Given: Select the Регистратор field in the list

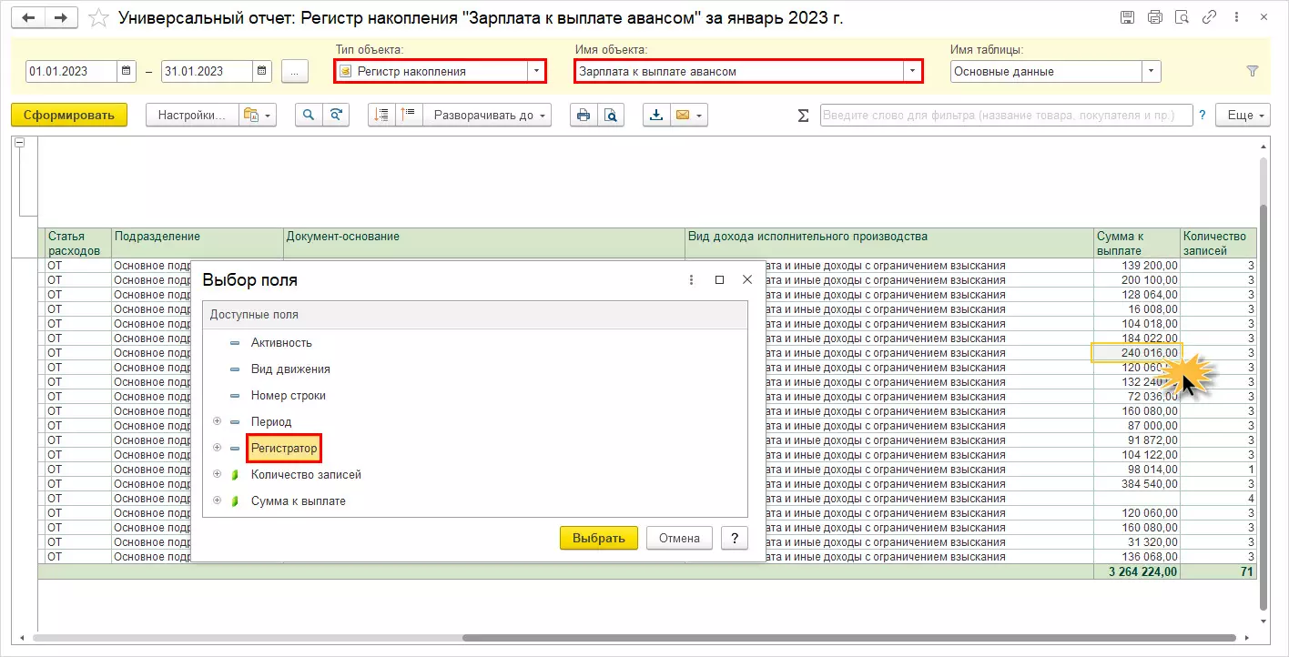Looking at the screenshot, I should click(x=284, y=449).
